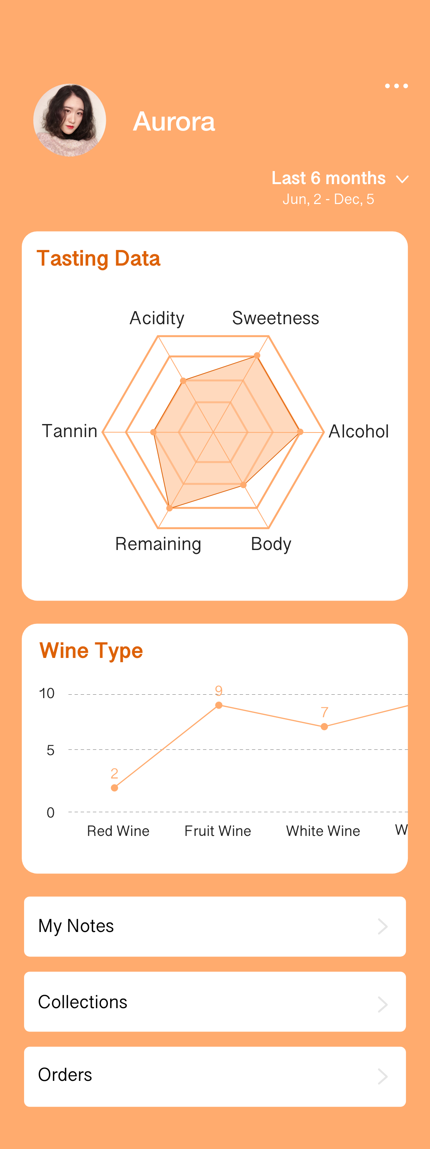Open the Collections row chevron
The width and height of the screenshot is (430, 1149).
coord(382,1004)
